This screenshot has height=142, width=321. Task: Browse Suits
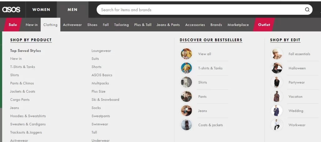[x=95, y=59]
